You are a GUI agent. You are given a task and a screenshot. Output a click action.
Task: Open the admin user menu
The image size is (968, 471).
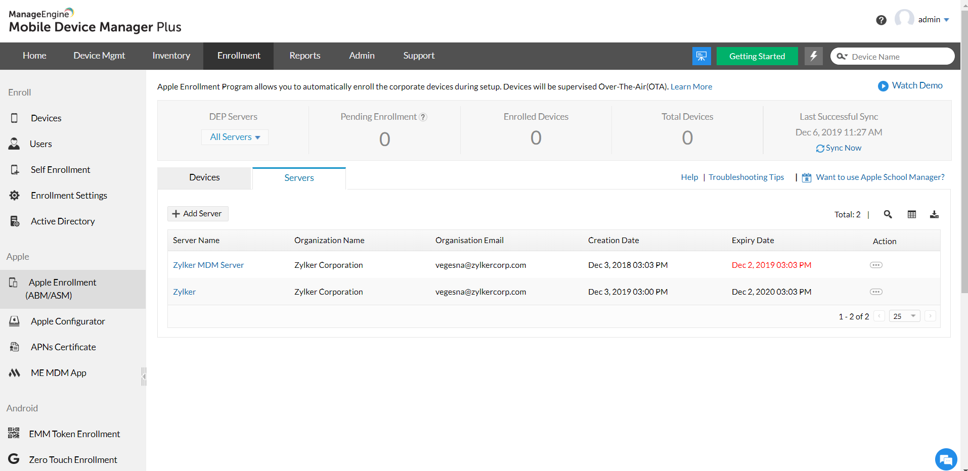(933, 20)
